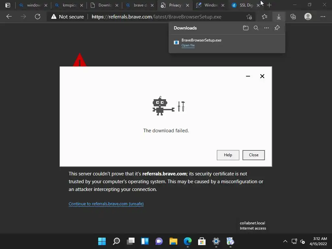Viewport: 332px width, 249px height.
Task: Open taskbar Search
Action: pyautogui.click(x=116, y=241)
